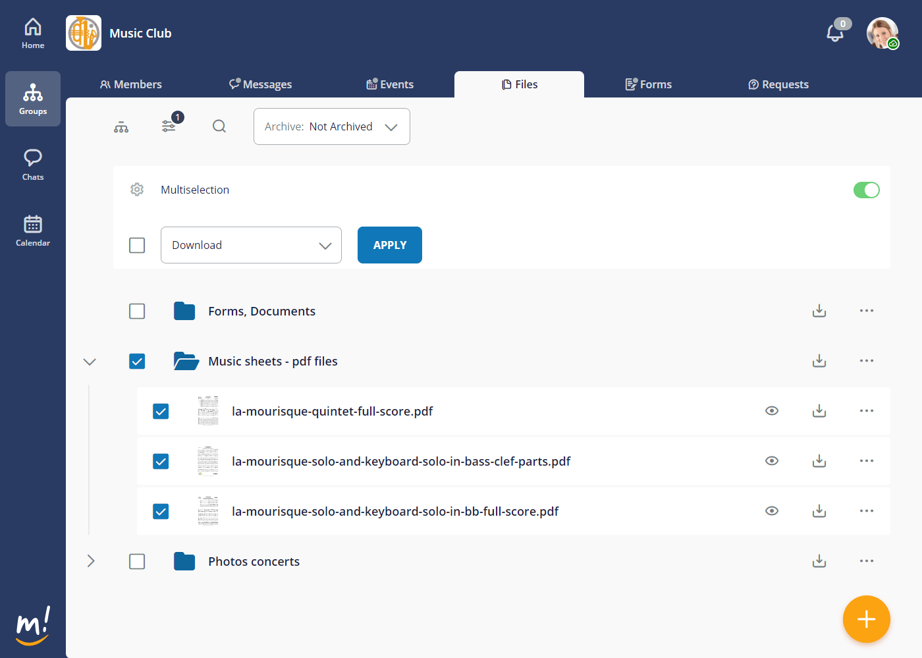Click the Music sheets - pdf files name
Image resolution: width=922 pixels, height=658 pixels.
[x=273, y=361]
